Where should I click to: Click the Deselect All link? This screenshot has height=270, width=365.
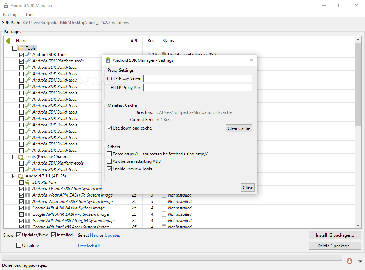click(89, 246)
